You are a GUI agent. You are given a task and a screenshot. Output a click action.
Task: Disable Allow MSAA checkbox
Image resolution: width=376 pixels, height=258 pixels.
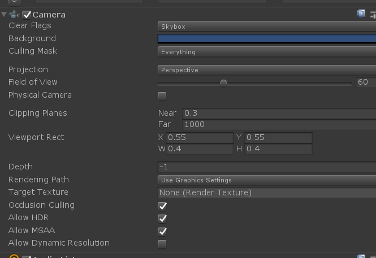click(x=162, y=231)
